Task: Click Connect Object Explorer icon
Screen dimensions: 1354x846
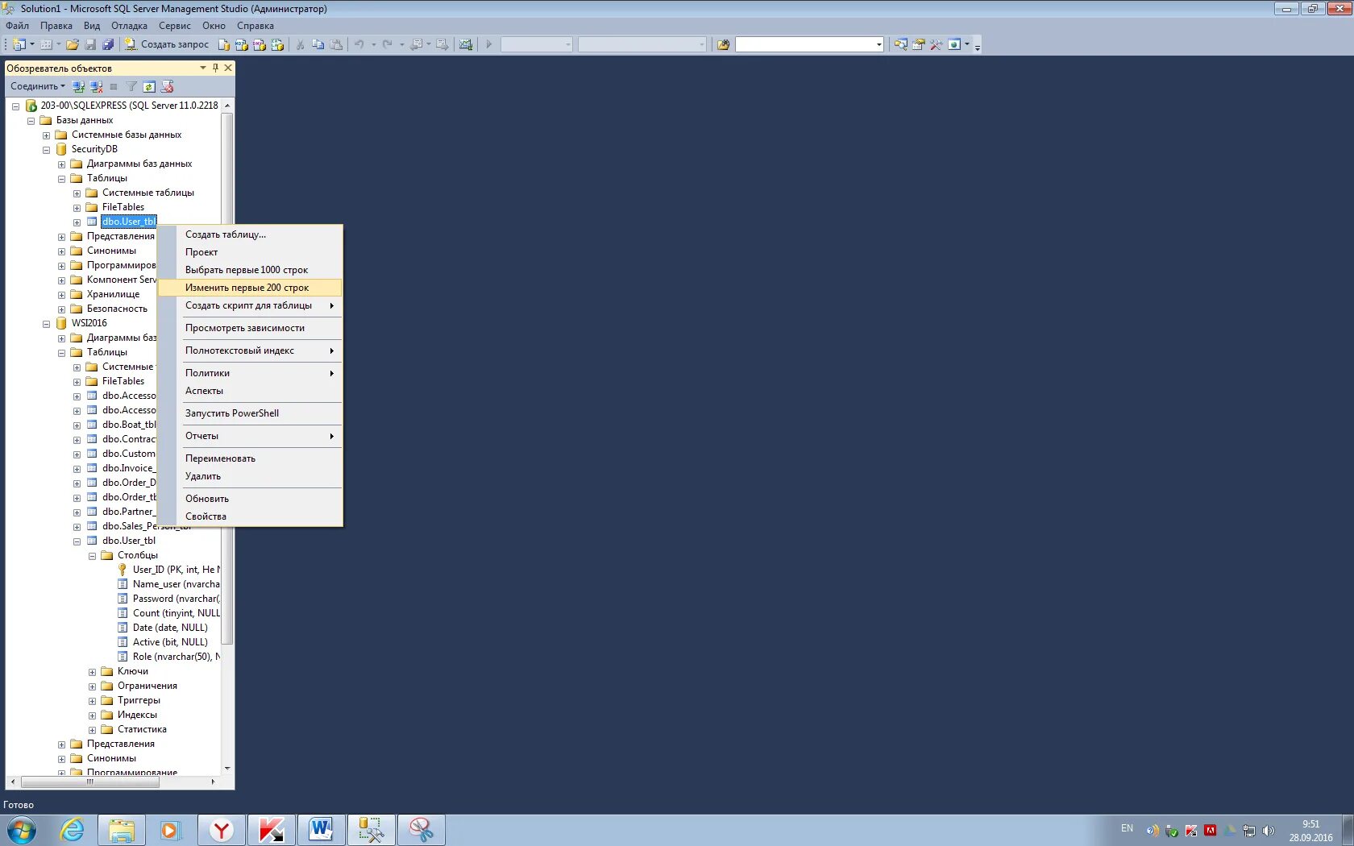Action: point(78,86)
